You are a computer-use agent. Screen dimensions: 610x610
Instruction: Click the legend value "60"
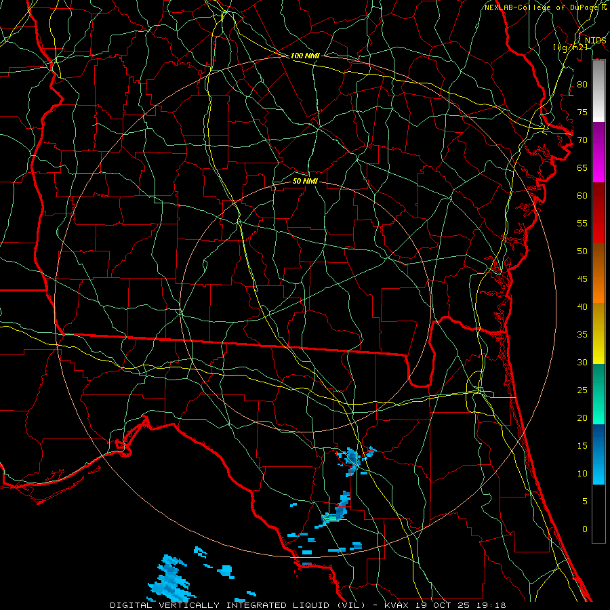(582, 196)
